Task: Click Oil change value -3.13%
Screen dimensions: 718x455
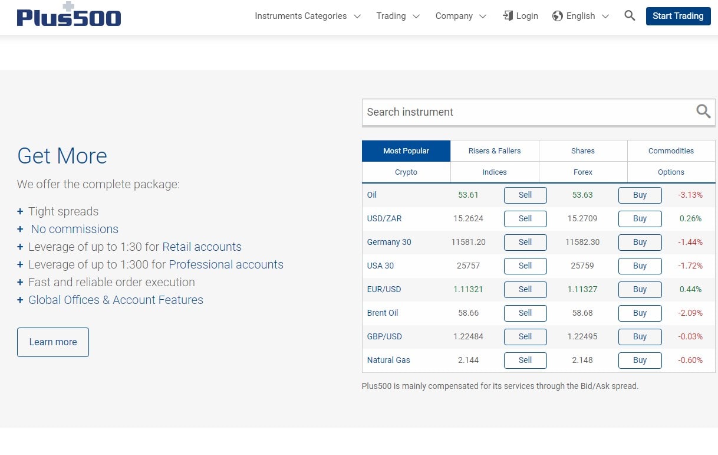Action: pyautogui.click(x=690, y=195)
